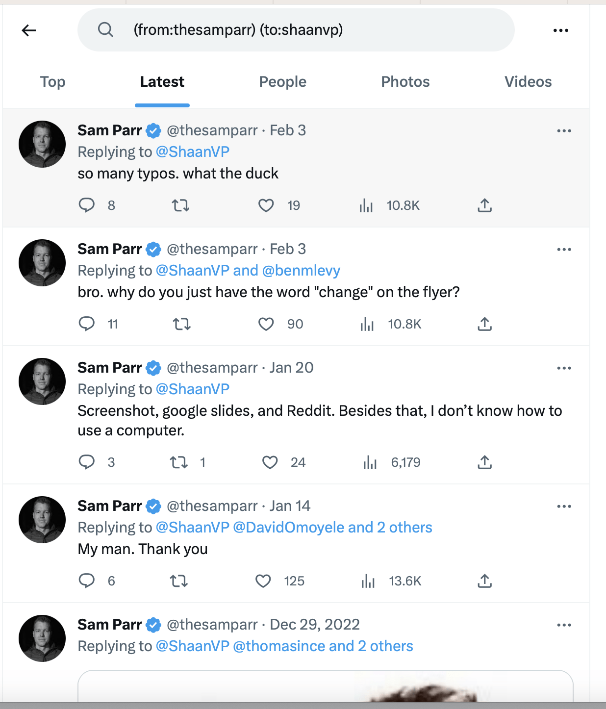Open the @benmlevy profile link
Viewport: 606px width, 709px height.
click(301, 271)
